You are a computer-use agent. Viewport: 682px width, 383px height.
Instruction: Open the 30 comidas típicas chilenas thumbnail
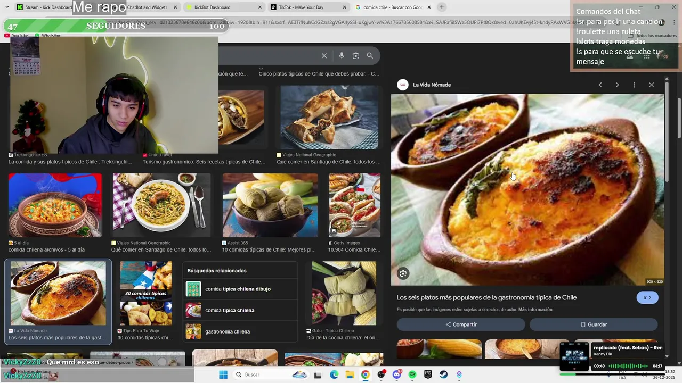(146, 293)
